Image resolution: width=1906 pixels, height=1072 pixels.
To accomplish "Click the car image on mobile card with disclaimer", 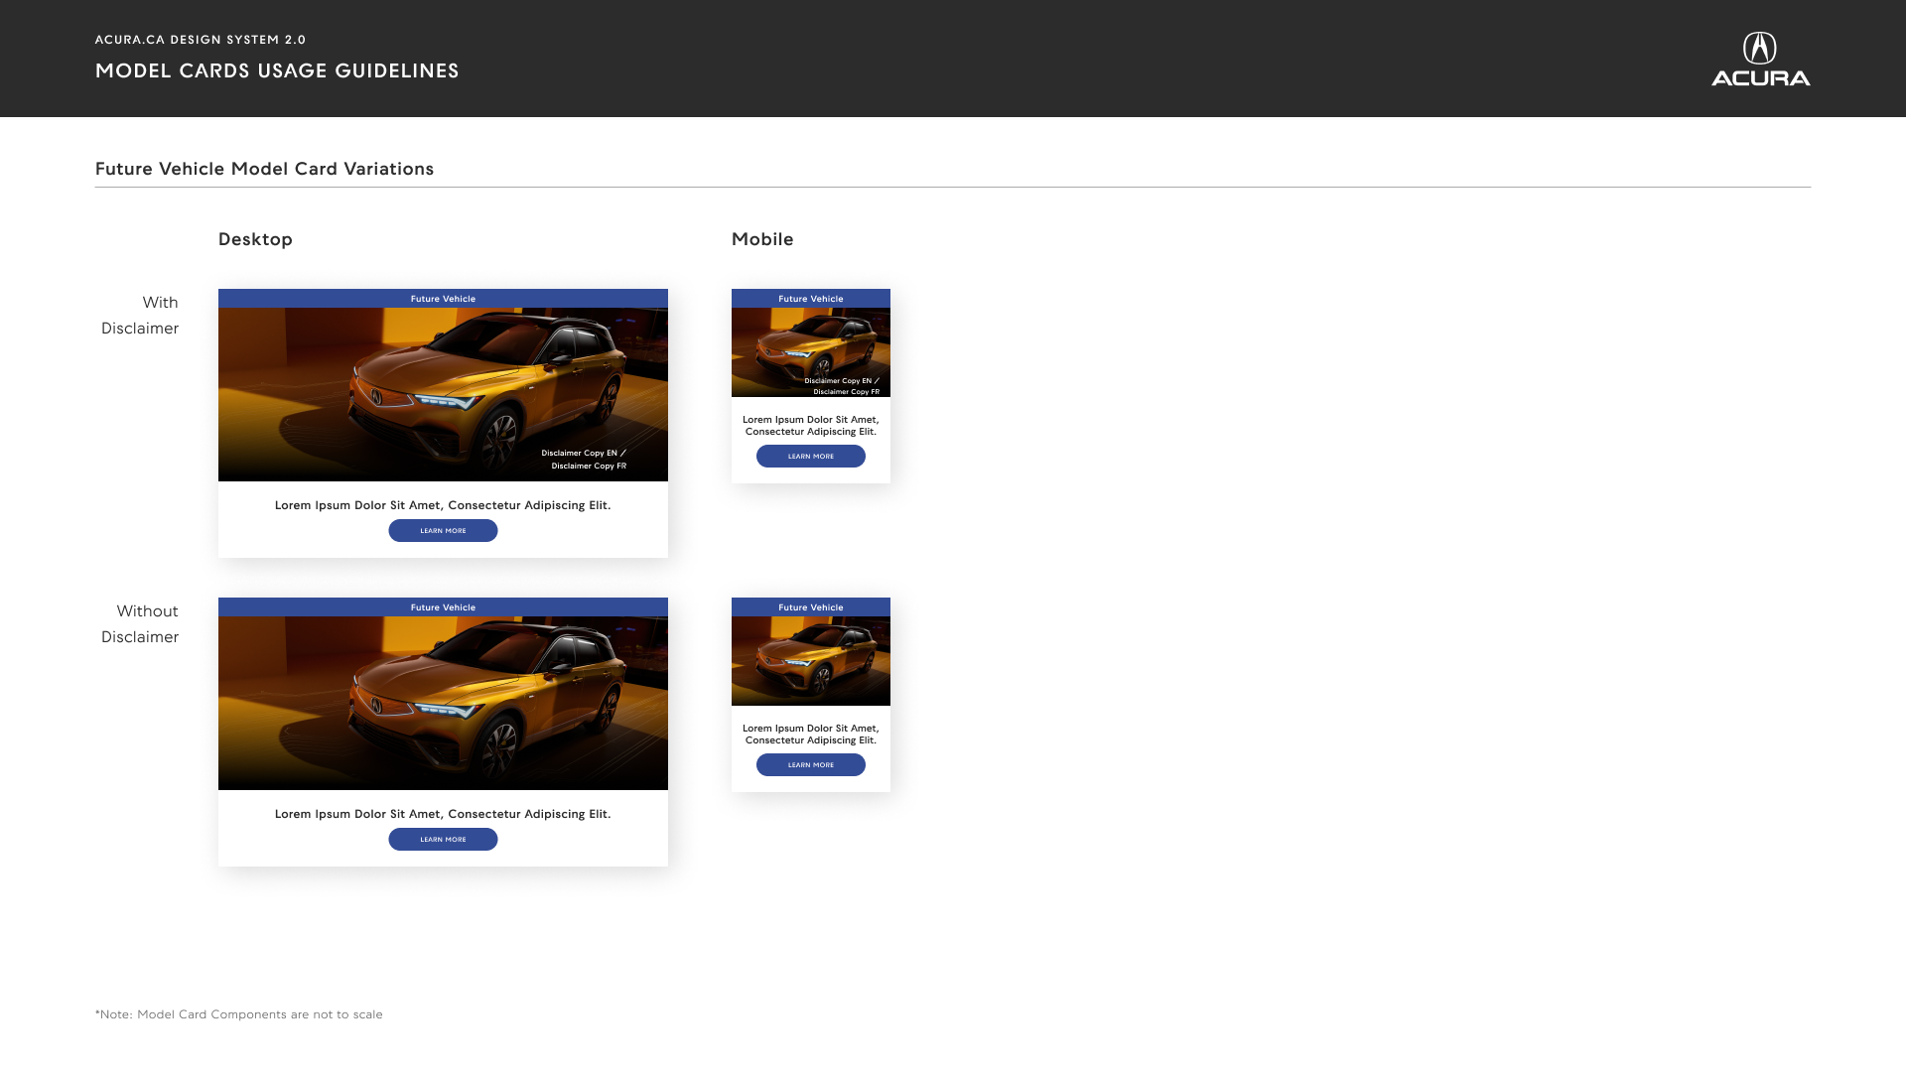I will (x=811, y=352).
